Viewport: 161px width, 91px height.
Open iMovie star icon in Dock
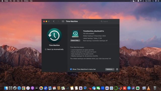click(x=80, y=88)
